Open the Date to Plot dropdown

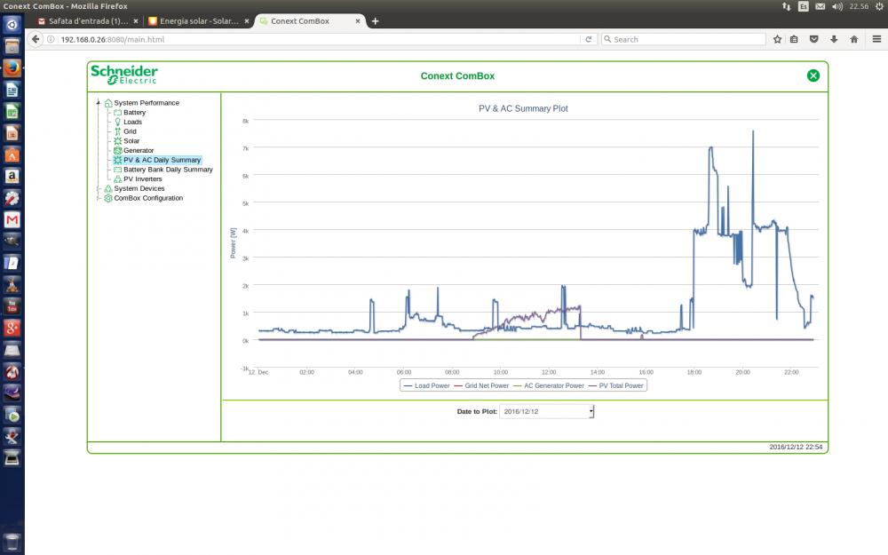[546, 411]
